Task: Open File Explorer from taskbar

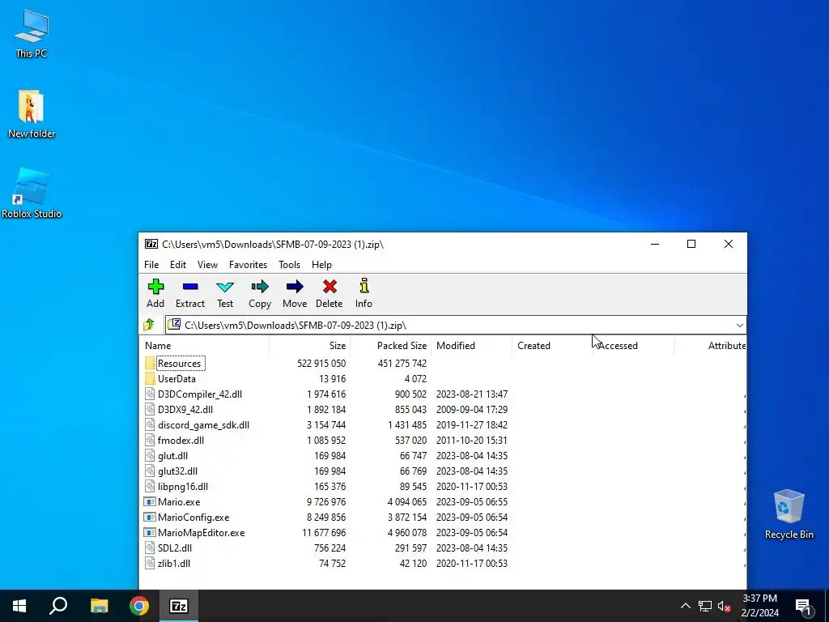Action: point(99,606)
